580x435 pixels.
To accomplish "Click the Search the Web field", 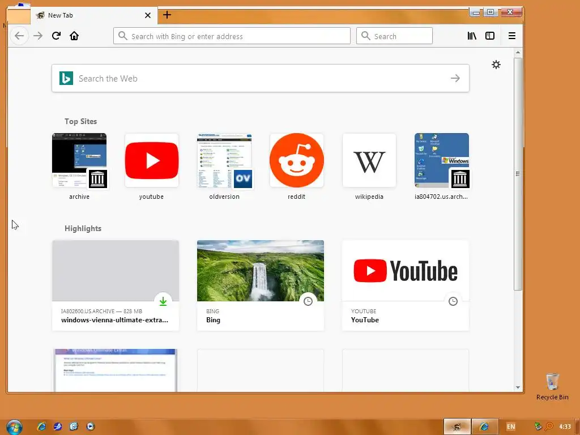I will point(261,78).
